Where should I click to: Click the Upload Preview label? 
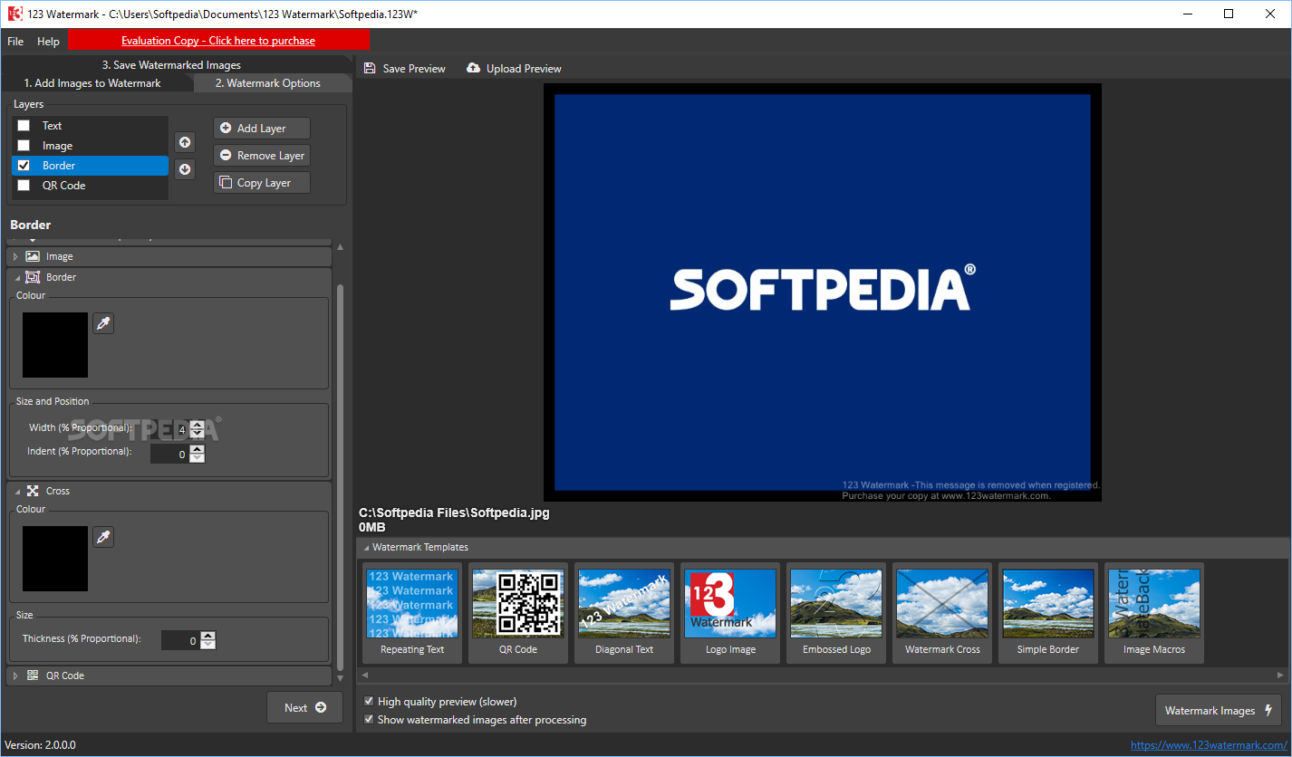click(x=524, y=69)
